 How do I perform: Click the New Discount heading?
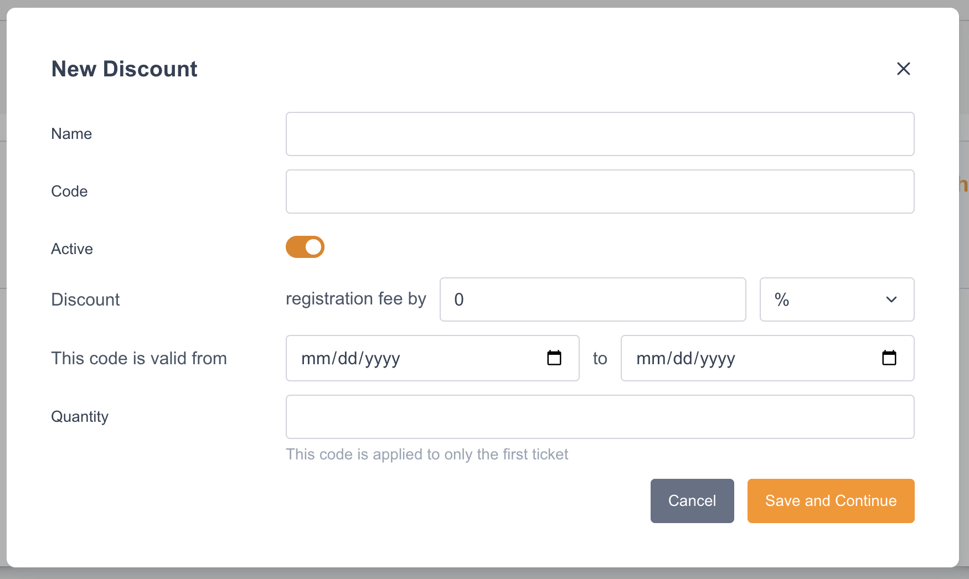(125, 69)
